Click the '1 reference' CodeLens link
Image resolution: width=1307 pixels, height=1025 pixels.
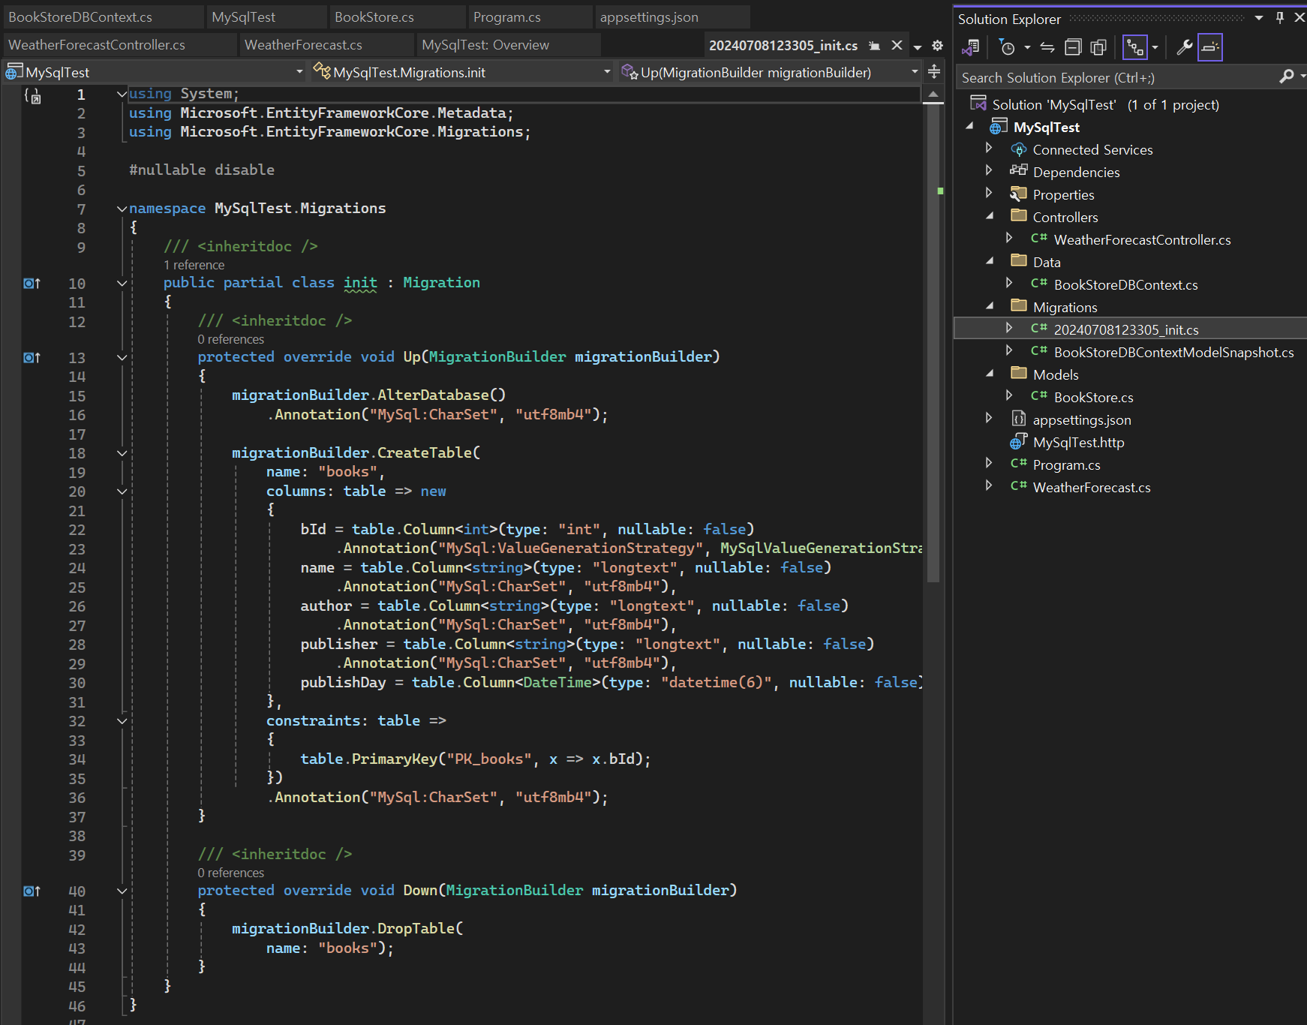(194, 265)
